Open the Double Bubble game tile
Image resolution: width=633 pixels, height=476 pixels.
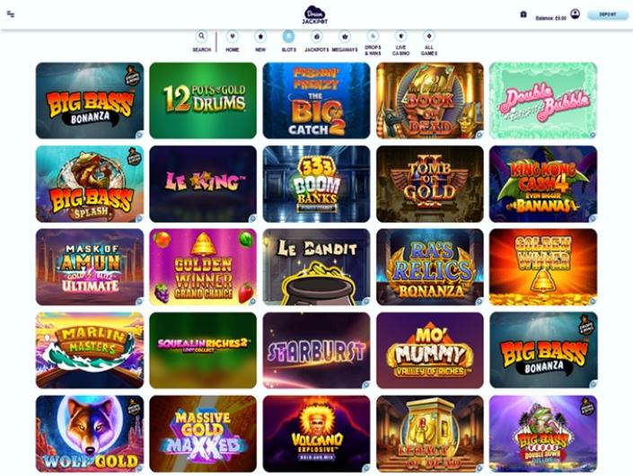tap(543, 101)
